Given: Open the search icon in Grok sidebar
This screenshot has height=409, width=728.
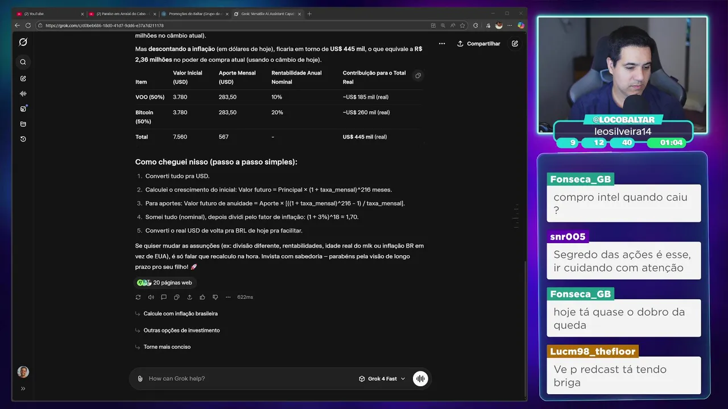Looking at the screenshot, I should 23,62.
